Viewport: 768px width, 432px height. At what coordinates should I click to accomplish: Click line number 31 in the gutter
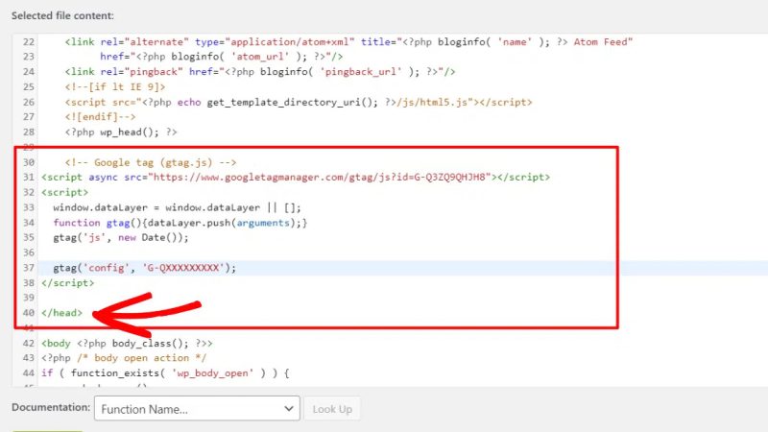click(29, 177)
